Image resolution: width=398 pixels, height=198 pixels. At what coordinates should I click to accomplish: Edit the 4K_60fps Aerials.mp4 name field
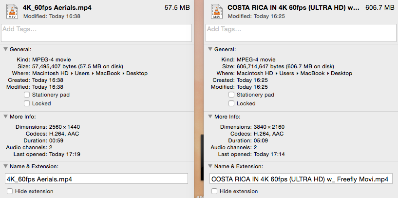point(96,179)
